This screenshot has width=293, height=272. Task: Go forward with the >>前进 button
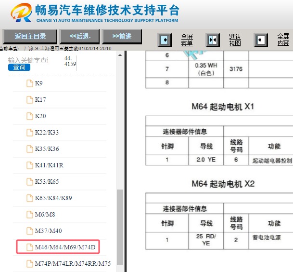click(122, 36)
